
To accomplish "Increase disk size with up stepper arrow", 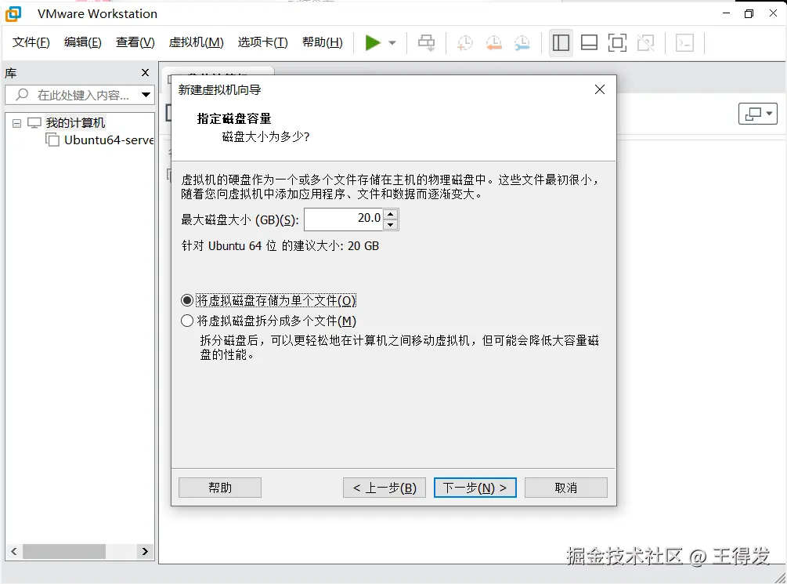I will pyautogui.click(x=391, y=214).
